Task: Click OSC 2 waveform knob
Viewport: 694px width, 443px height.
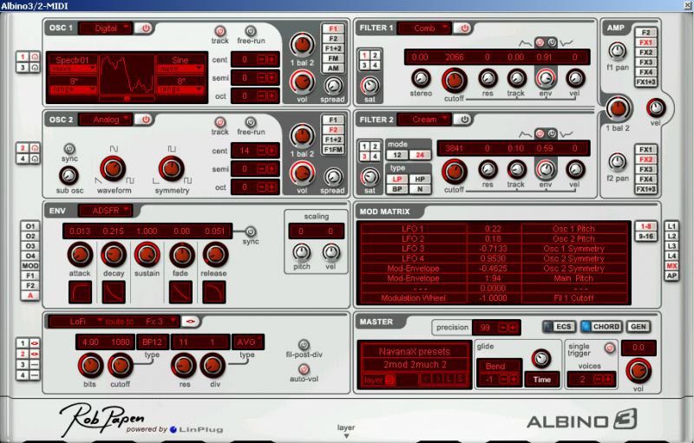Action: pos(113,168)
